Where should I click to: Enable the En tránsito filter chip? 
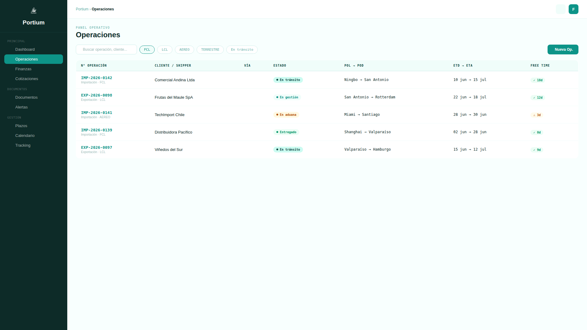click(x=242, y=50)
